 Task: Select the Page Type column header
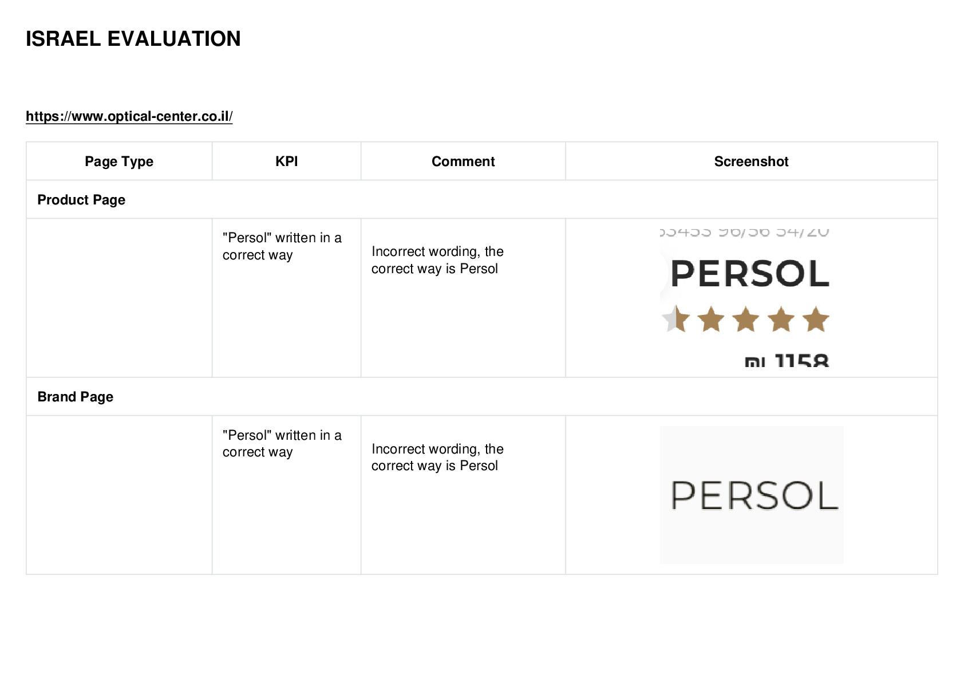pyautogui.click(x=119, y=161)
